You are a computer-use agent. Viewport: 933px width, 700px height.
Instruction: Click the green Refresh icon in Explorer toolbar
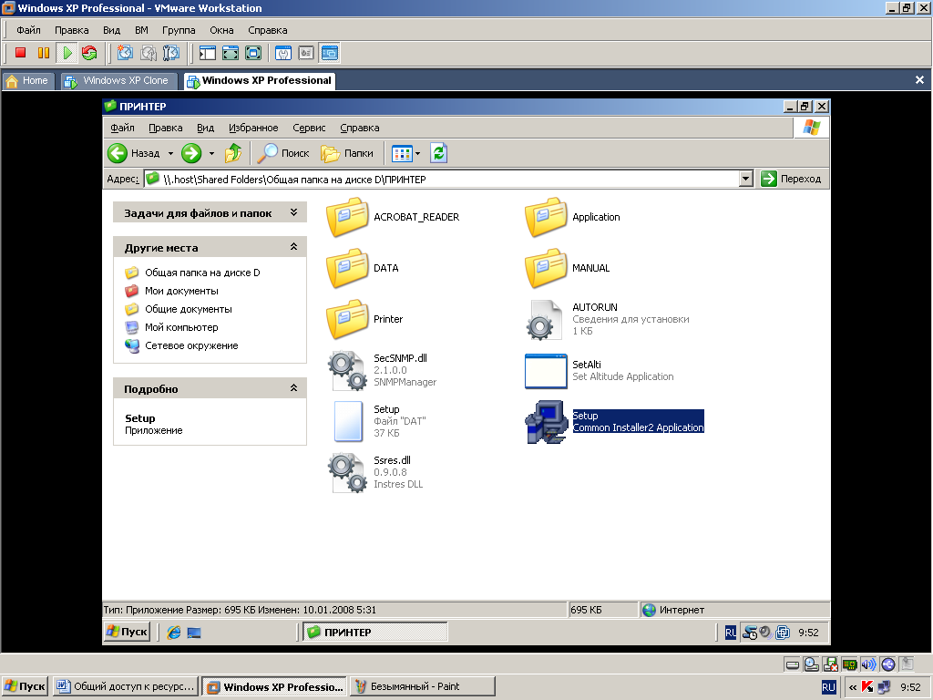[x=438, y=153]
